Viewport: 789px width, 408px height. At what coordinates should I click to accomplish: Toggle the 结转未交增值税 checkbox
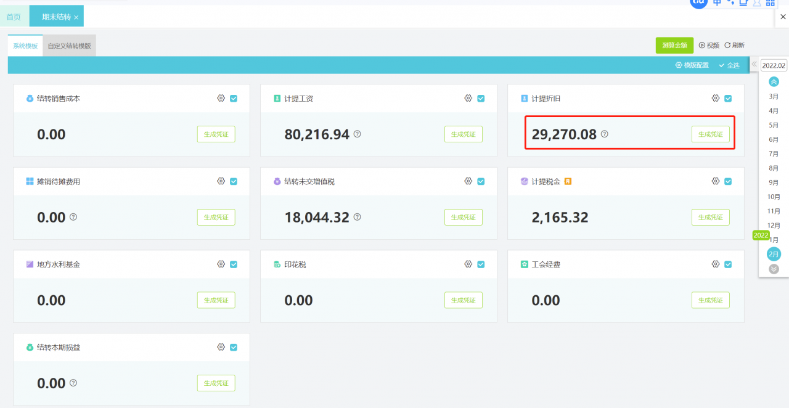pos(481,181)
